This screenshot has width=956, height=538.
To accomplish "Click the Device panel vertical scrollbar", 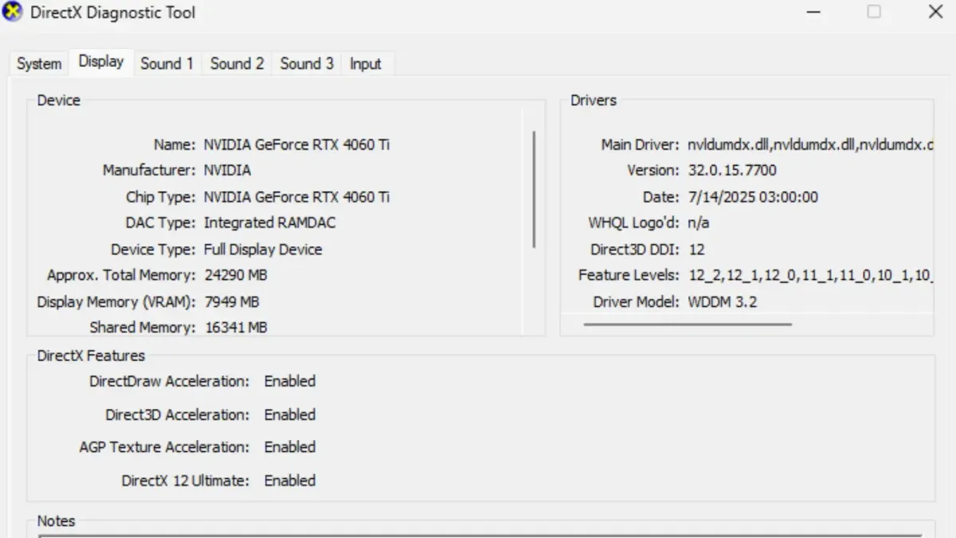I will pos(533,190).
